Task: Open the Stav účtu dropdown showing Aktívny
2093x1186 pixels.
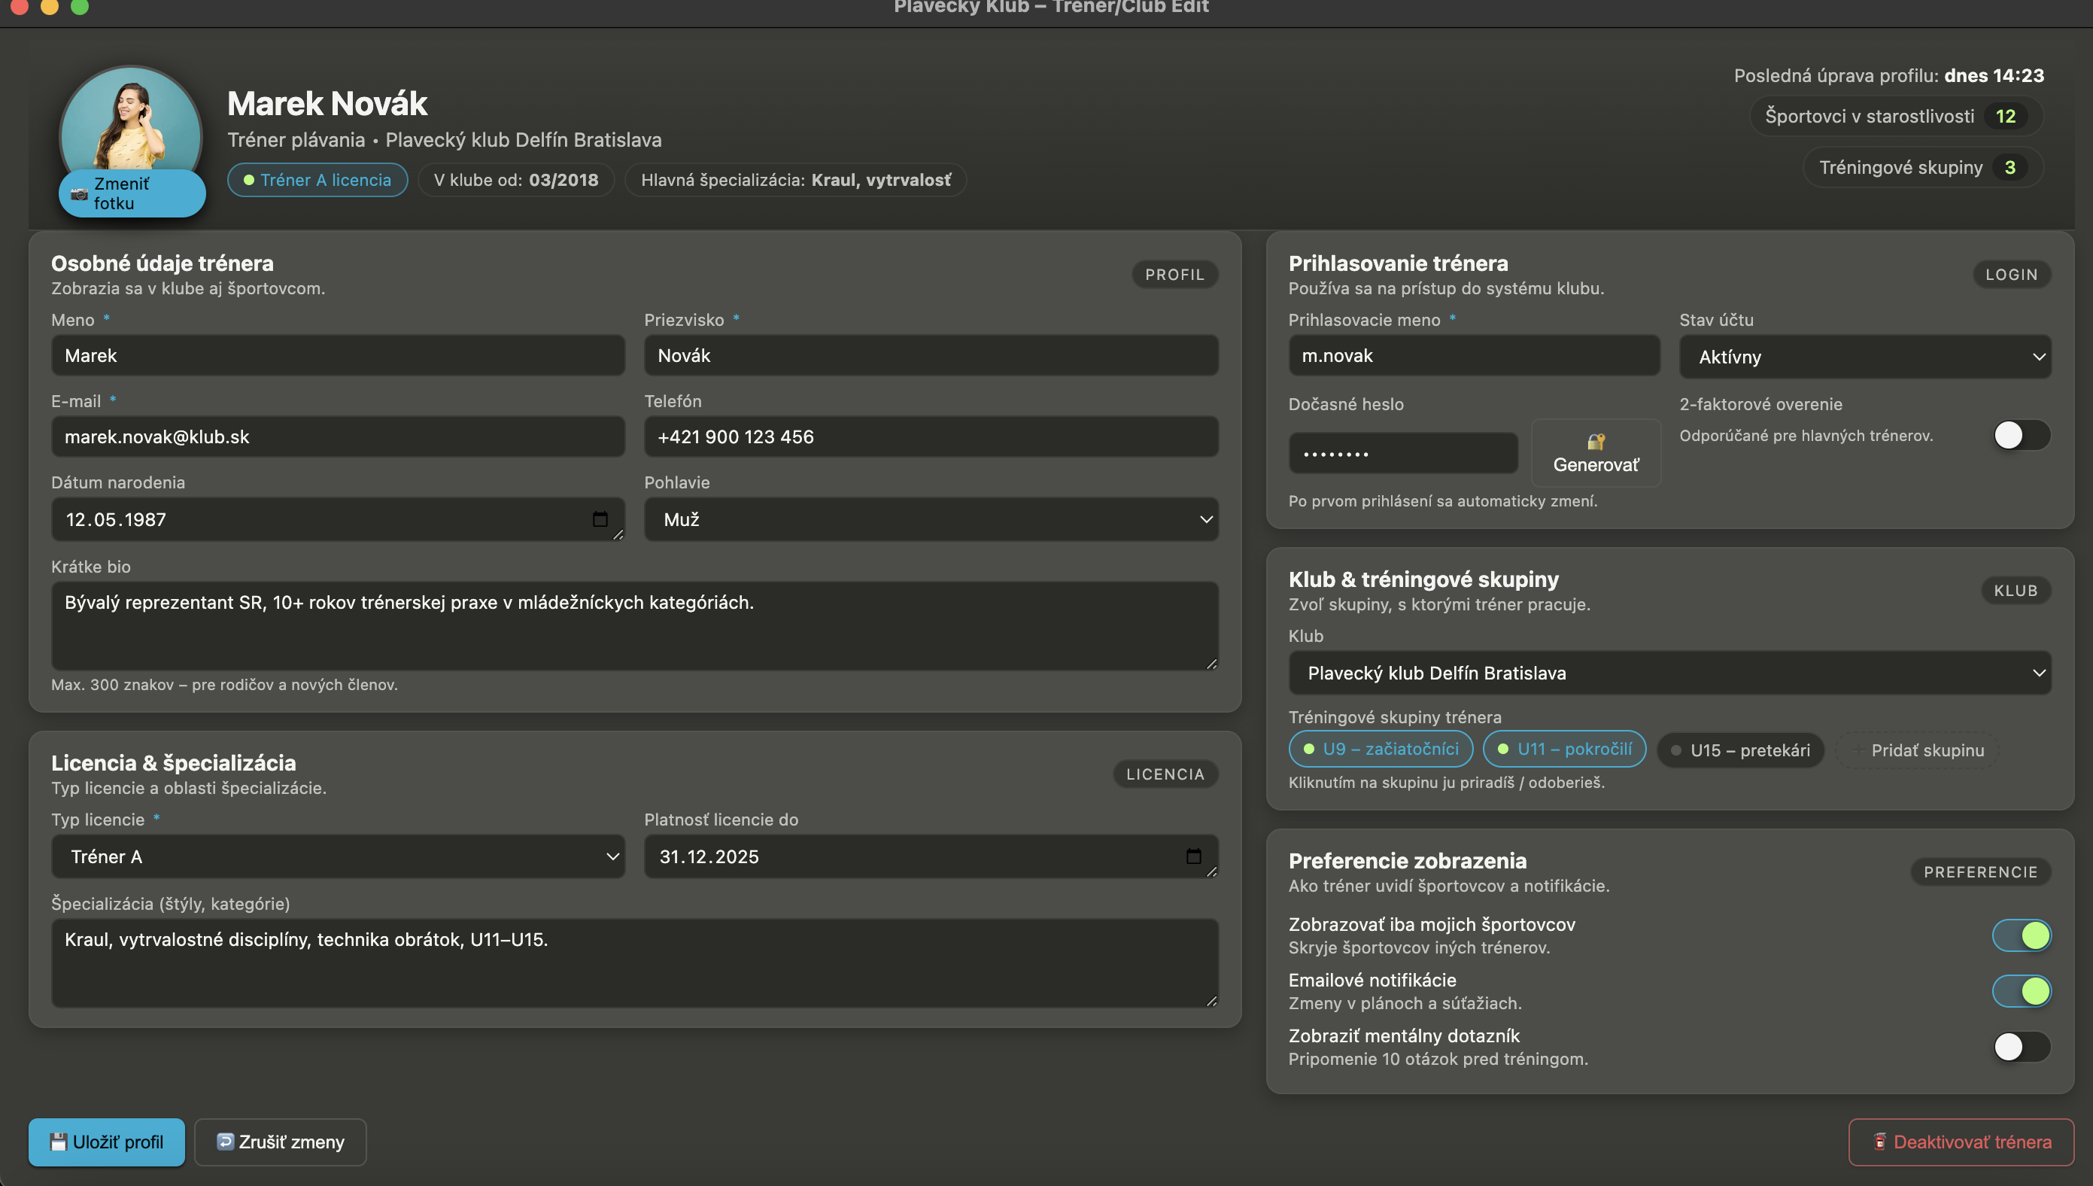Action: click(1864, 356)
